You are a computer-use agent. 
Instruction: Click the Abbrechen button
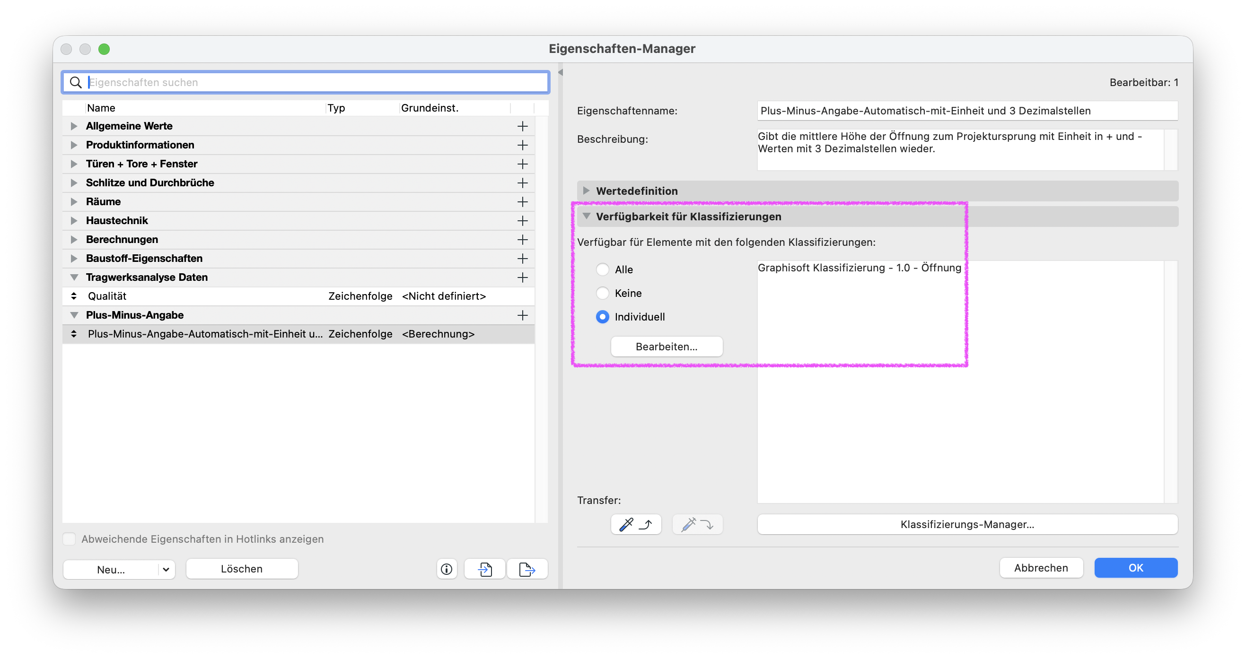(1041, 568)
